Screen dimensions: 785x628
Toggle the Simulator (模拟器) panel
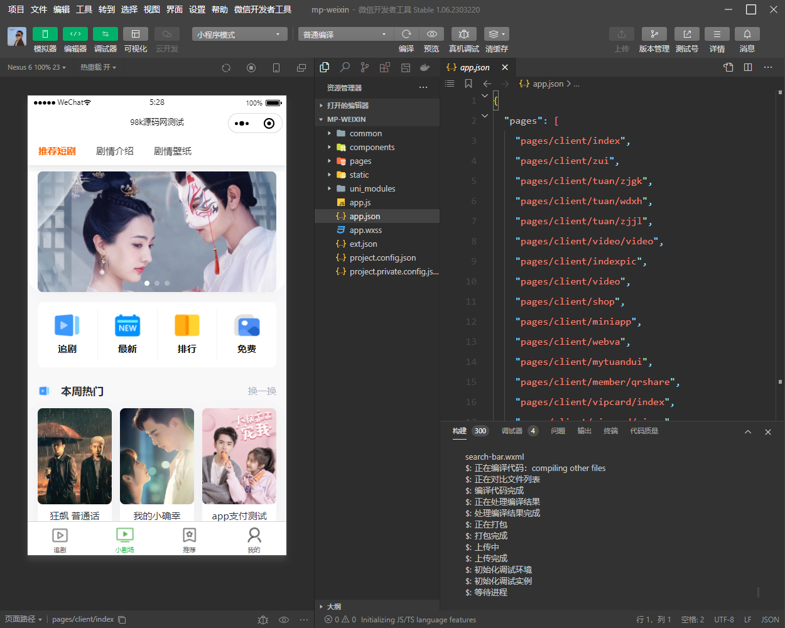pyautogui.click(x=45, y=34)
